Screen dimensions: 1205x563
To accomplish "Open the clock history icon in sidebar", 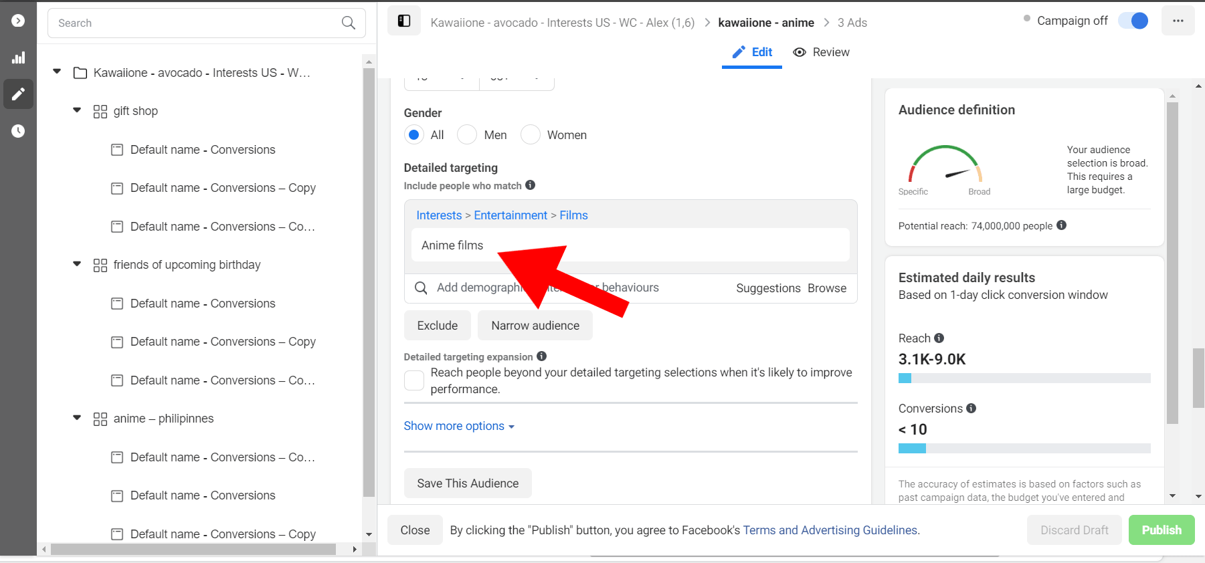I will pyautogui.click(x=18, y=131).
